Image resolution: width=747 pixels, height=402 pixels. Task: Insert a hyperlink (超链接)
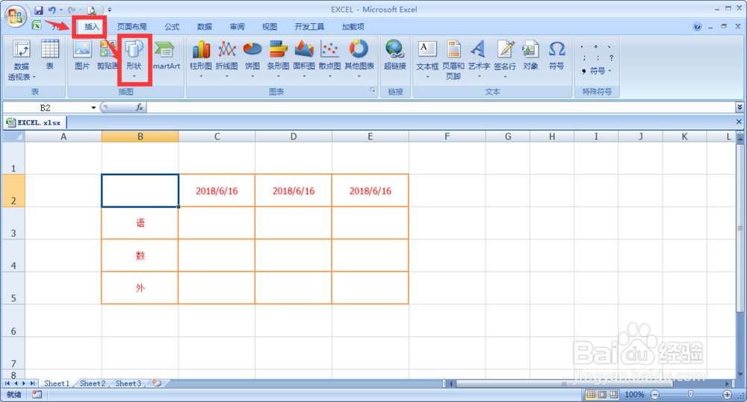[395, 56]
